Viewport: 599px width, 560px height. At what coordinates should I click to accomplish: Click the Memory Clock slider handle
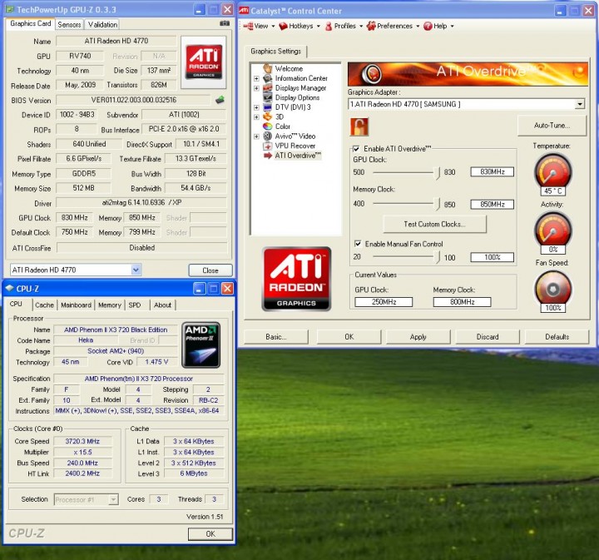[438, 205]
